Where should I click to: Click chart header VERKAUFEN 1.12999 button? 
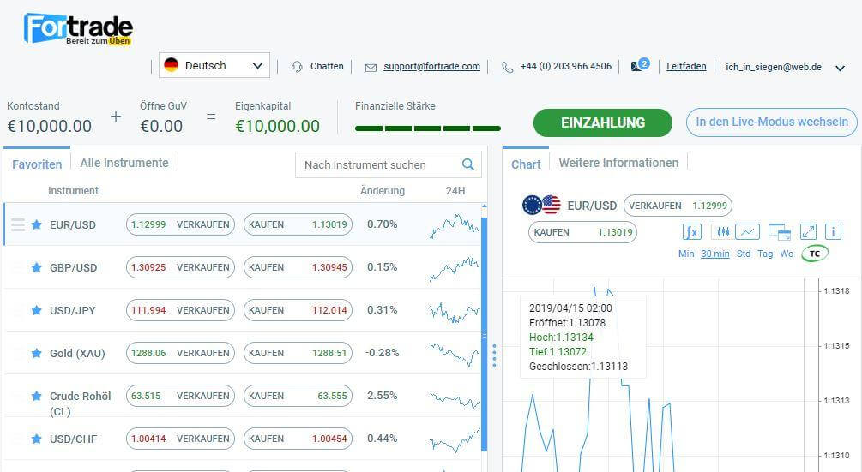678,206
